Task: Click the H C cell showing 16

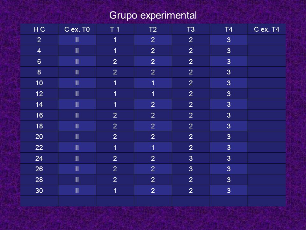Action: [x=39, y=115]
